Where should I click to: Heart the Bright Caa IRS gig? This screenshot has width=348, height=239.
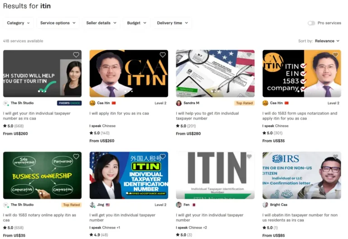click(335, 157)
